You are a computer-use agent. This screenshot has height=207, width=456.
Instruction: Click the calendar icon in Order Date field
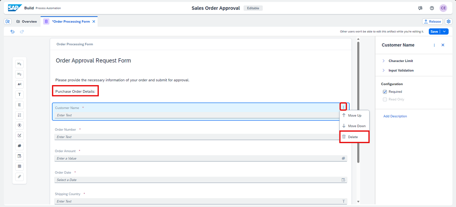coord(343,180)
